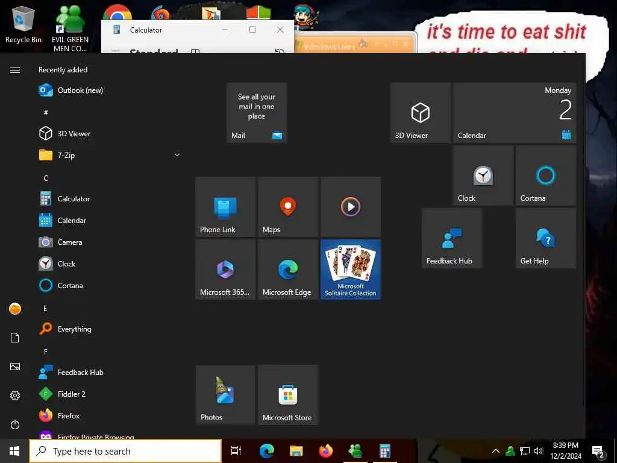The width and height of the screenshot is (617, 463).
Task: Select EVIL GREEN MEN desktop shortcut
Action: (70, 28)
